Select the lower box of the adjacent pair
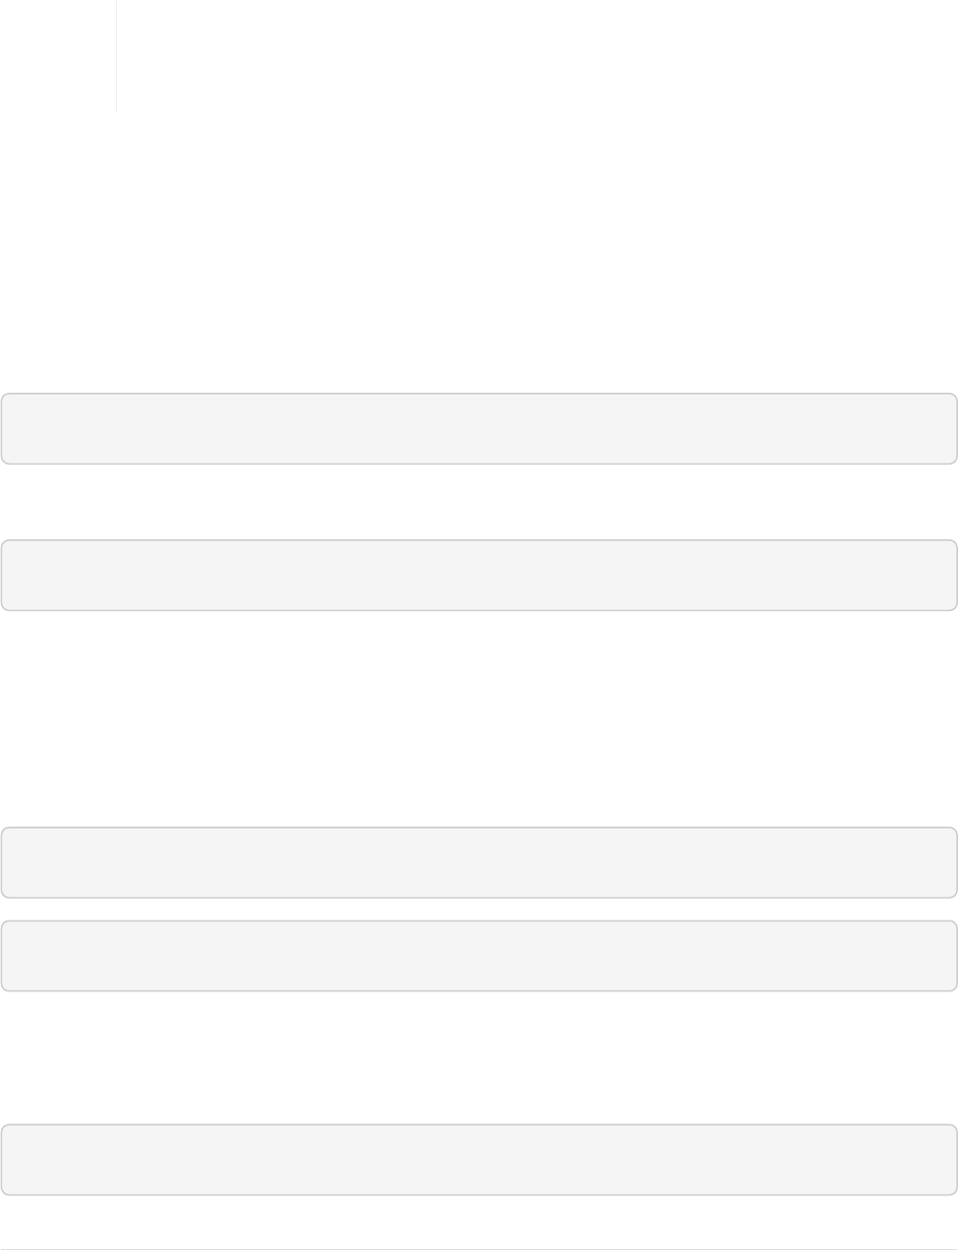The width and height of the screenshot is (958, 1250). point(479,955)
